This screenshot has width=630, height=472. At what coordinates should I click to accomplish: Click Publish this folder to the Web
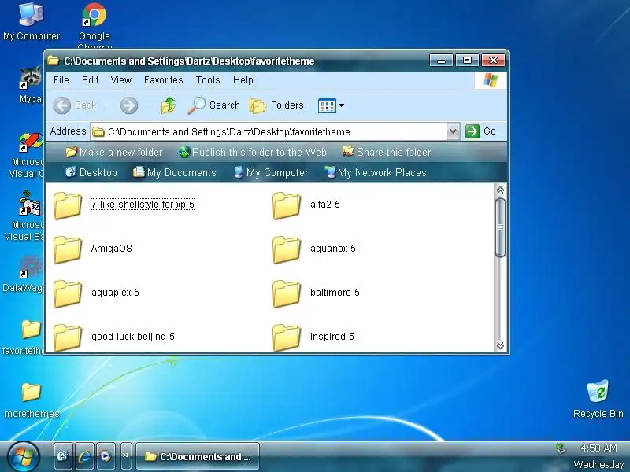click(253, 152)
